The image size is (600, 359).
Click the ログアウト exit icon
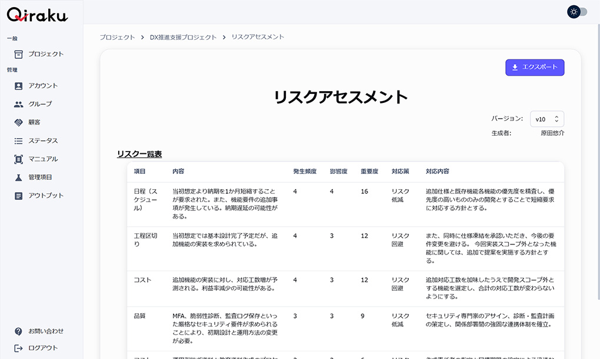click(x=18, y=348)
